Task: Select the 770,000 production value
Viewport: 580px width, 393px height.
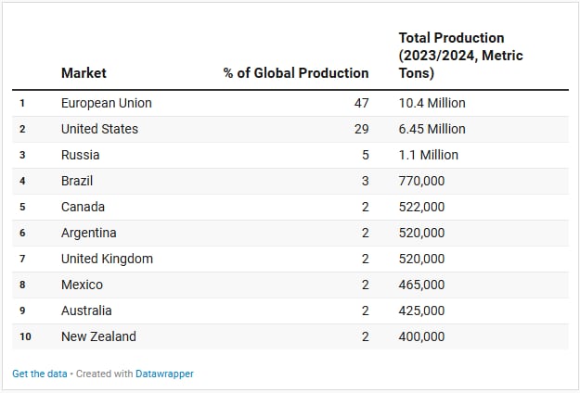Action: (421, 181)
